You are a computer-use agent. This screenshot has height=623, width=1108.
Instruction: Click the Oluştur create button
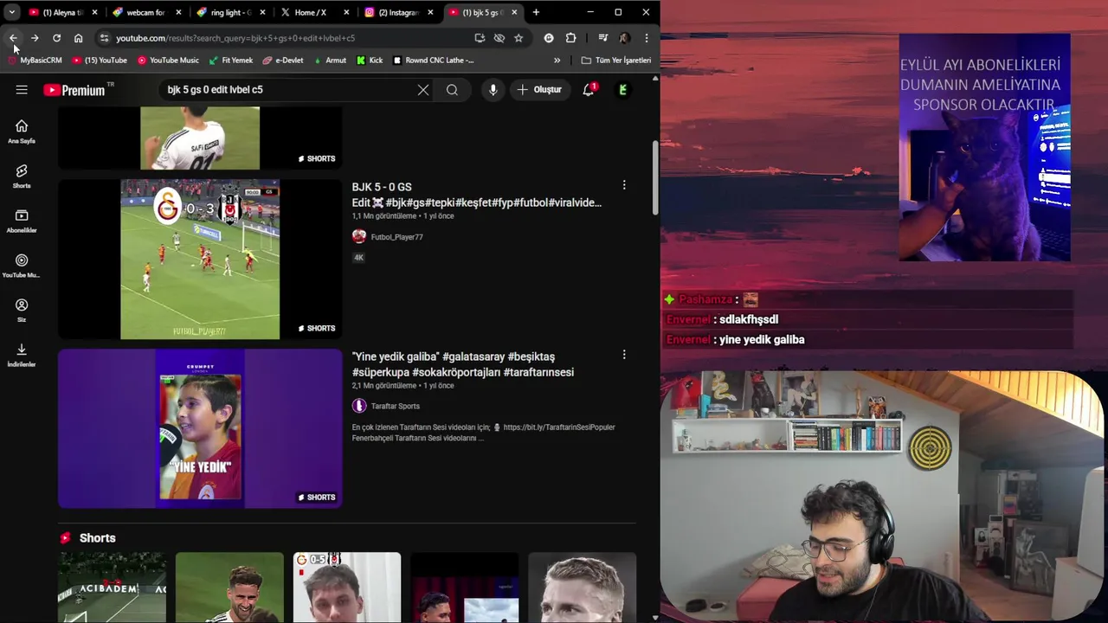point(539,89)
